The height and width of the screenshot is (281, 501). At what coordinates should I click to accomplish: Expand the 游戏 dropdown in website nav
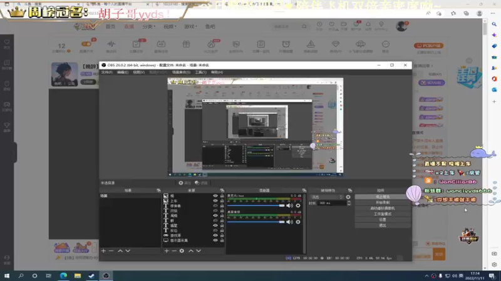(191, 27)
